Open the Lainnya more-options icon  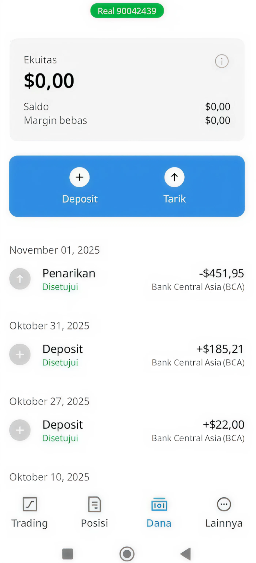coord(224,504)
